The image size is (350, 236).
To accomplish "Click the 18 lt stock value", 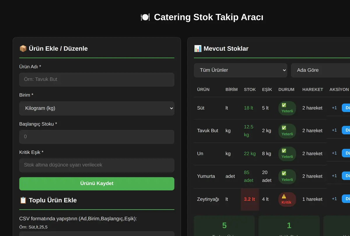I will pyautogui.click(x=249, y=108).
